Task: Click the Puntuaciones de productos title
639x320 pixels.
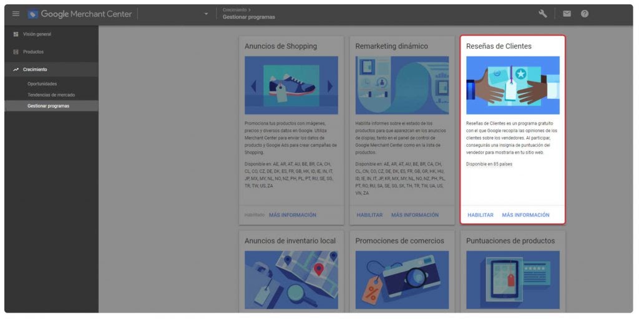Action: [510, 241]
